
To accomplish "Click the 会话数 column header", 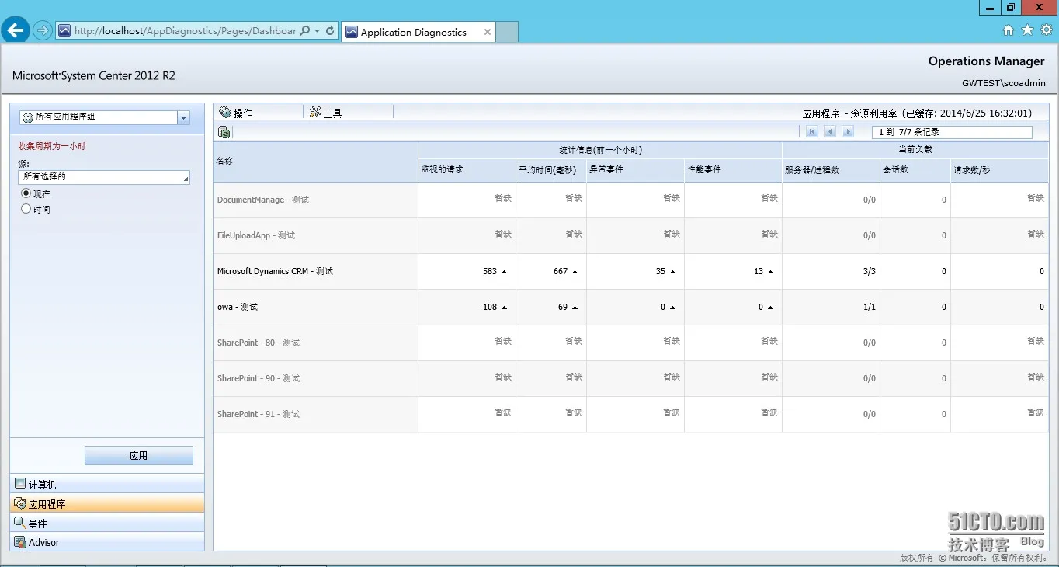I will coord(915,169).
